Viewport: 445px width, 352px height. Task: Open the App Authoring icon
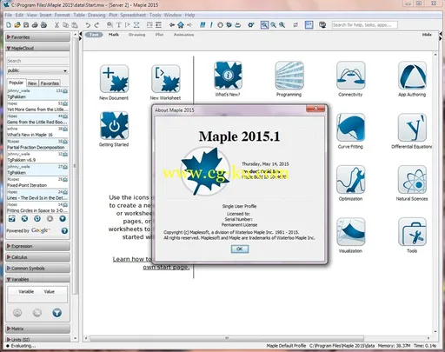412,76
